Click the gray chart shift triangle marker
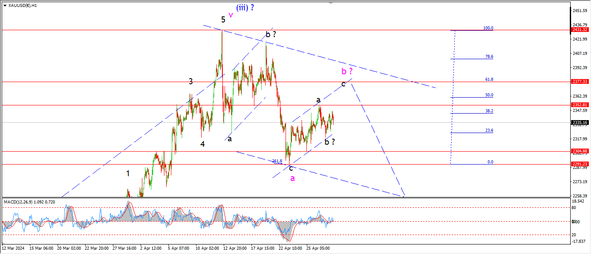 (x=331, y=3)
